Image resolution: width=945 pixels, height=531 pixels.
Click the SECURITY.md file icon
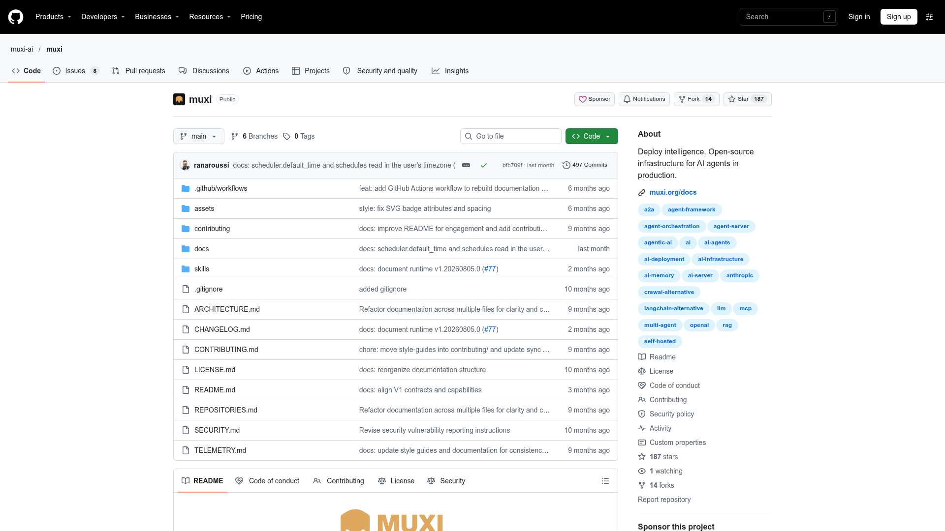point(186,430)
